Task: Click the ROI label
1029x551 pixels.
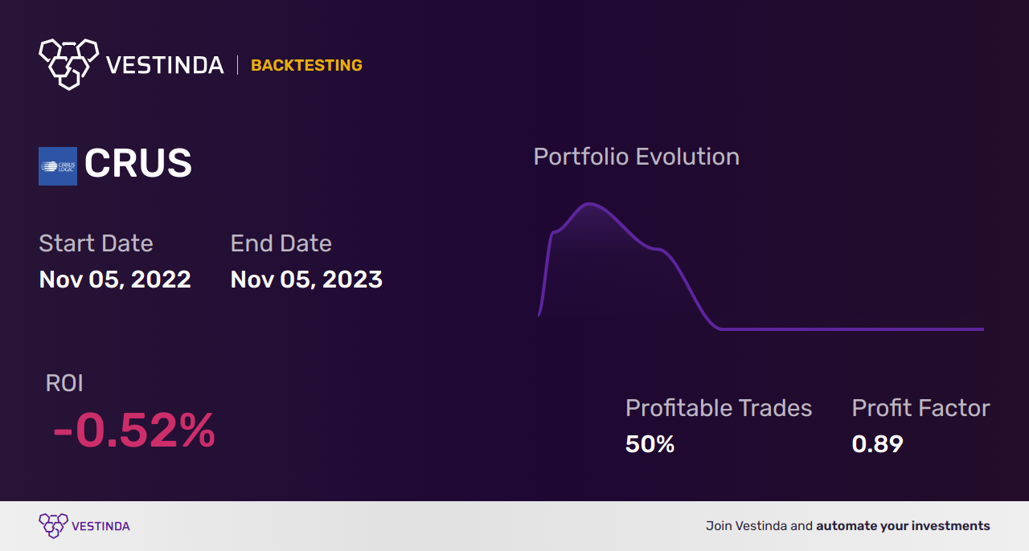Action: (64, 383)
